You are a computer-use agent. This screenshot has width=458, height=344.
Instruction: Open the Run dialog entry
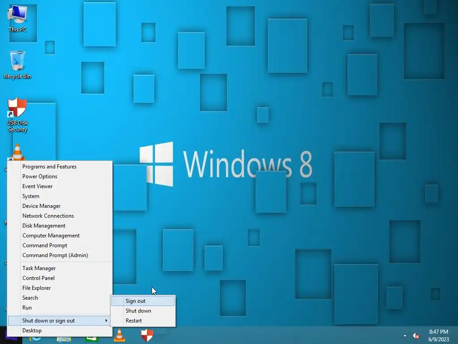[60, 308]
